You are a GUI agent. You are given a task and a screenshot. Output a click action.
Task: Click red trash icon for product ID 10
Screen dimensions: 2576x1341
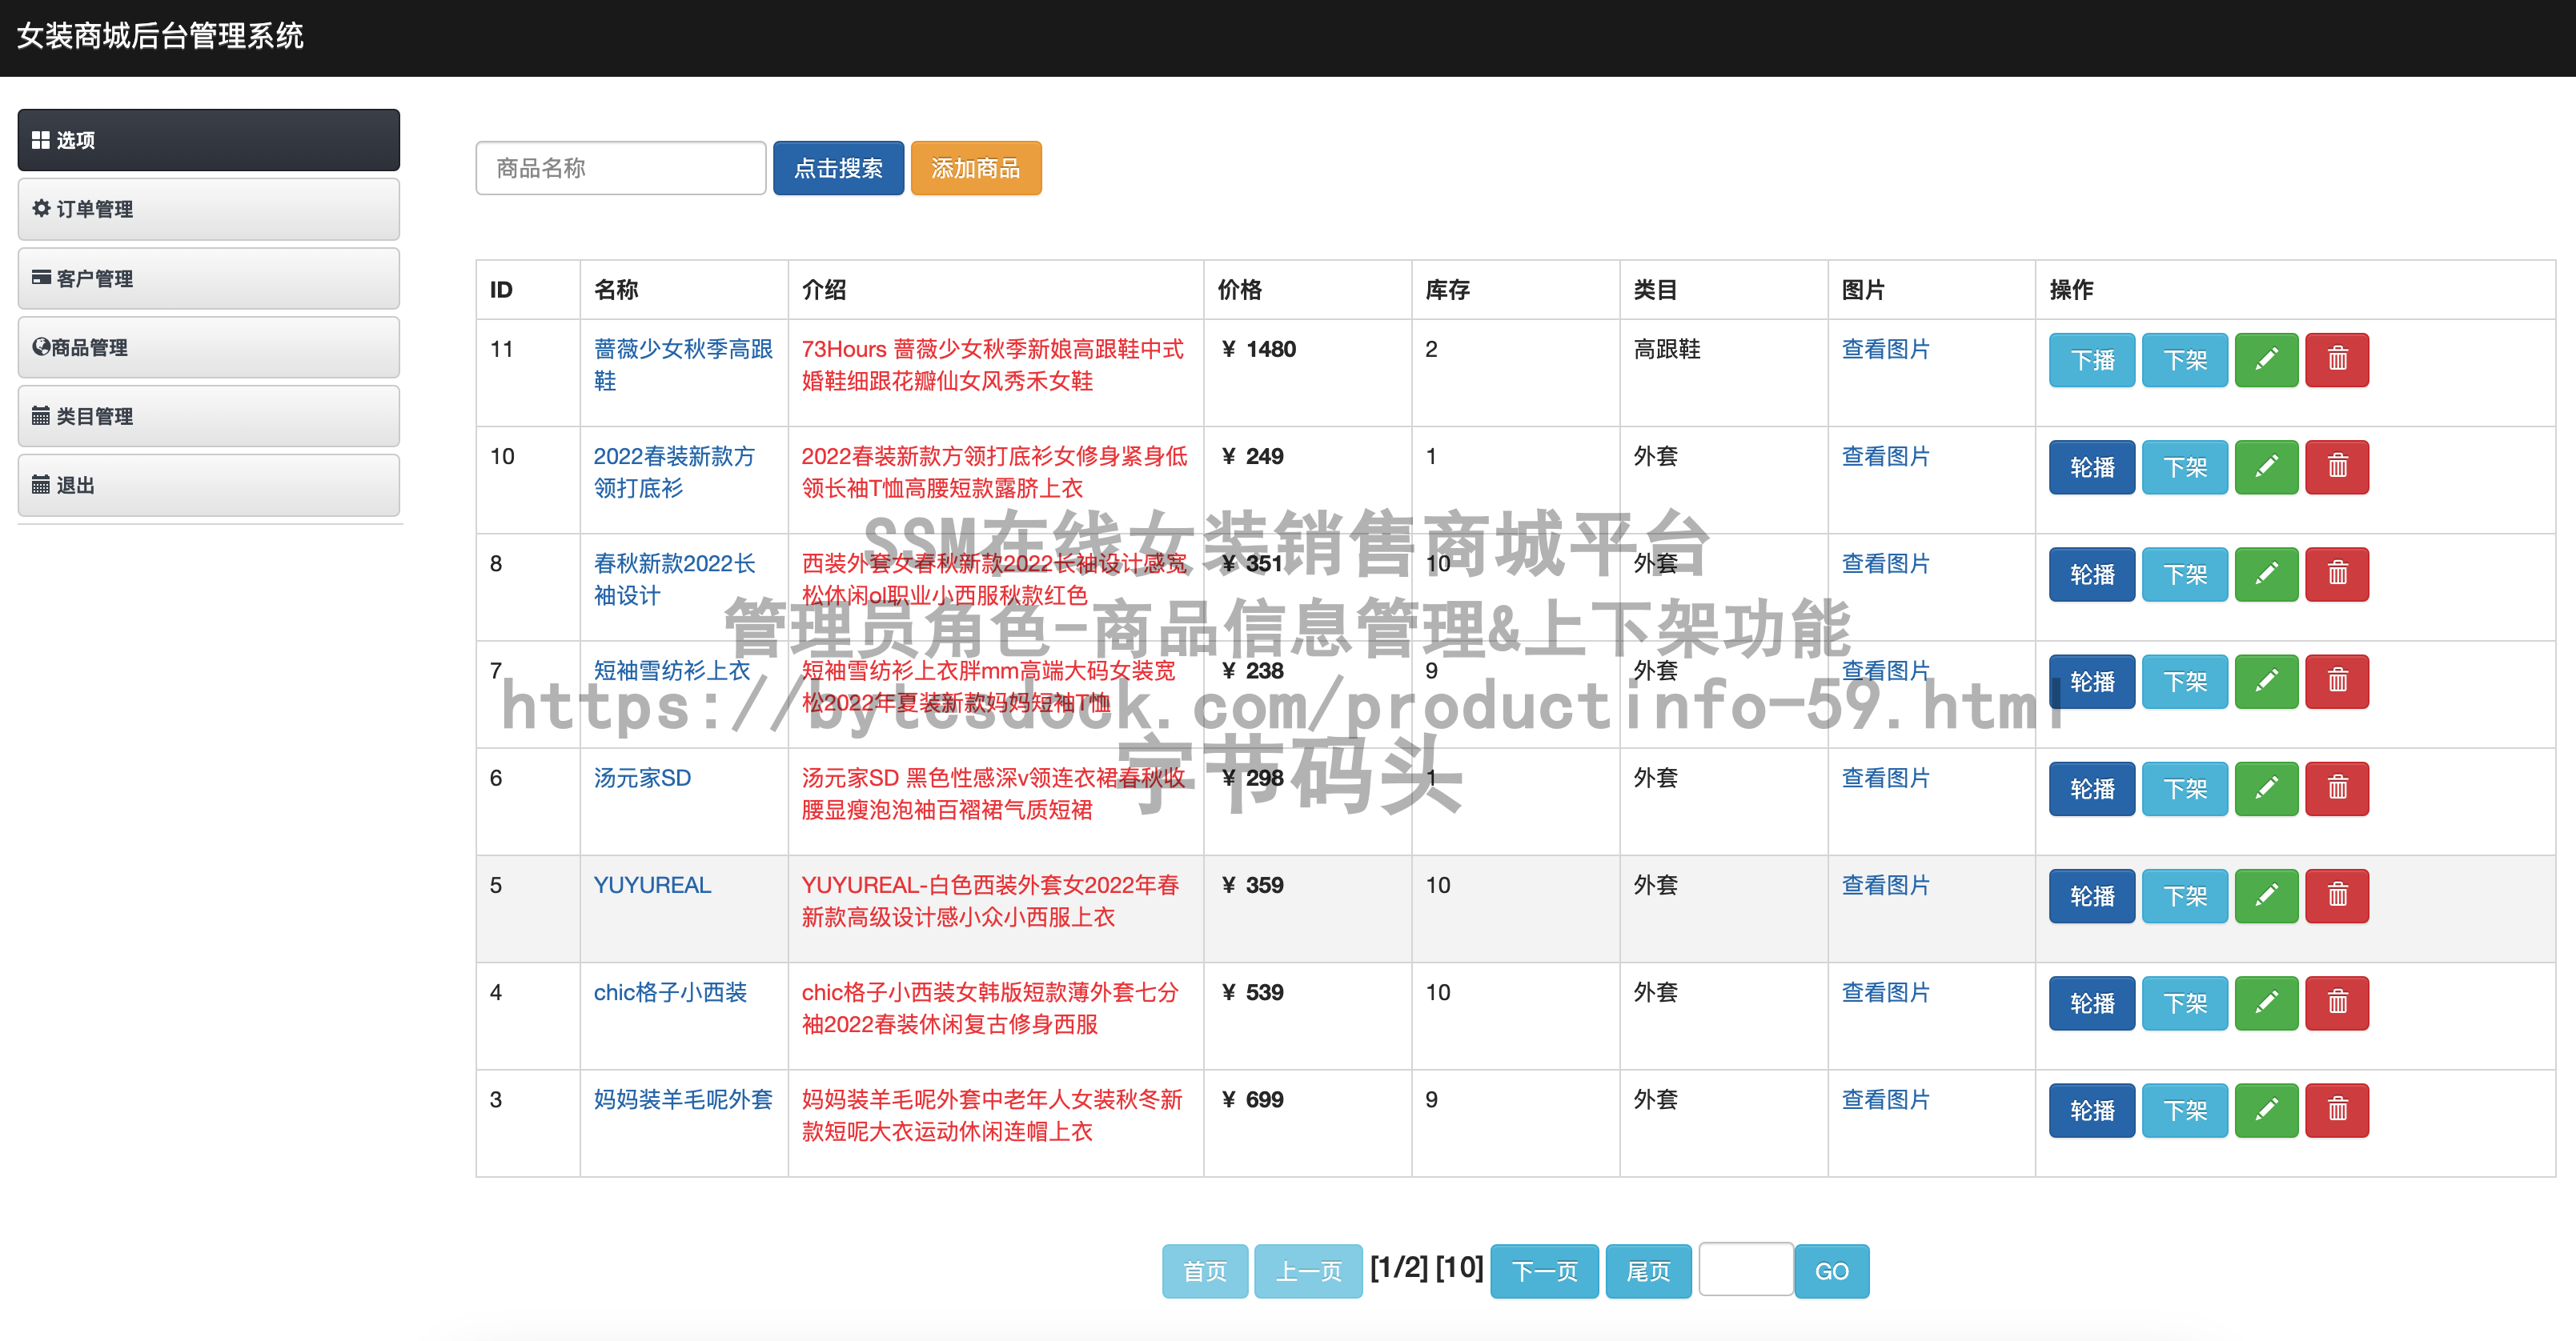pos(2336,466)
